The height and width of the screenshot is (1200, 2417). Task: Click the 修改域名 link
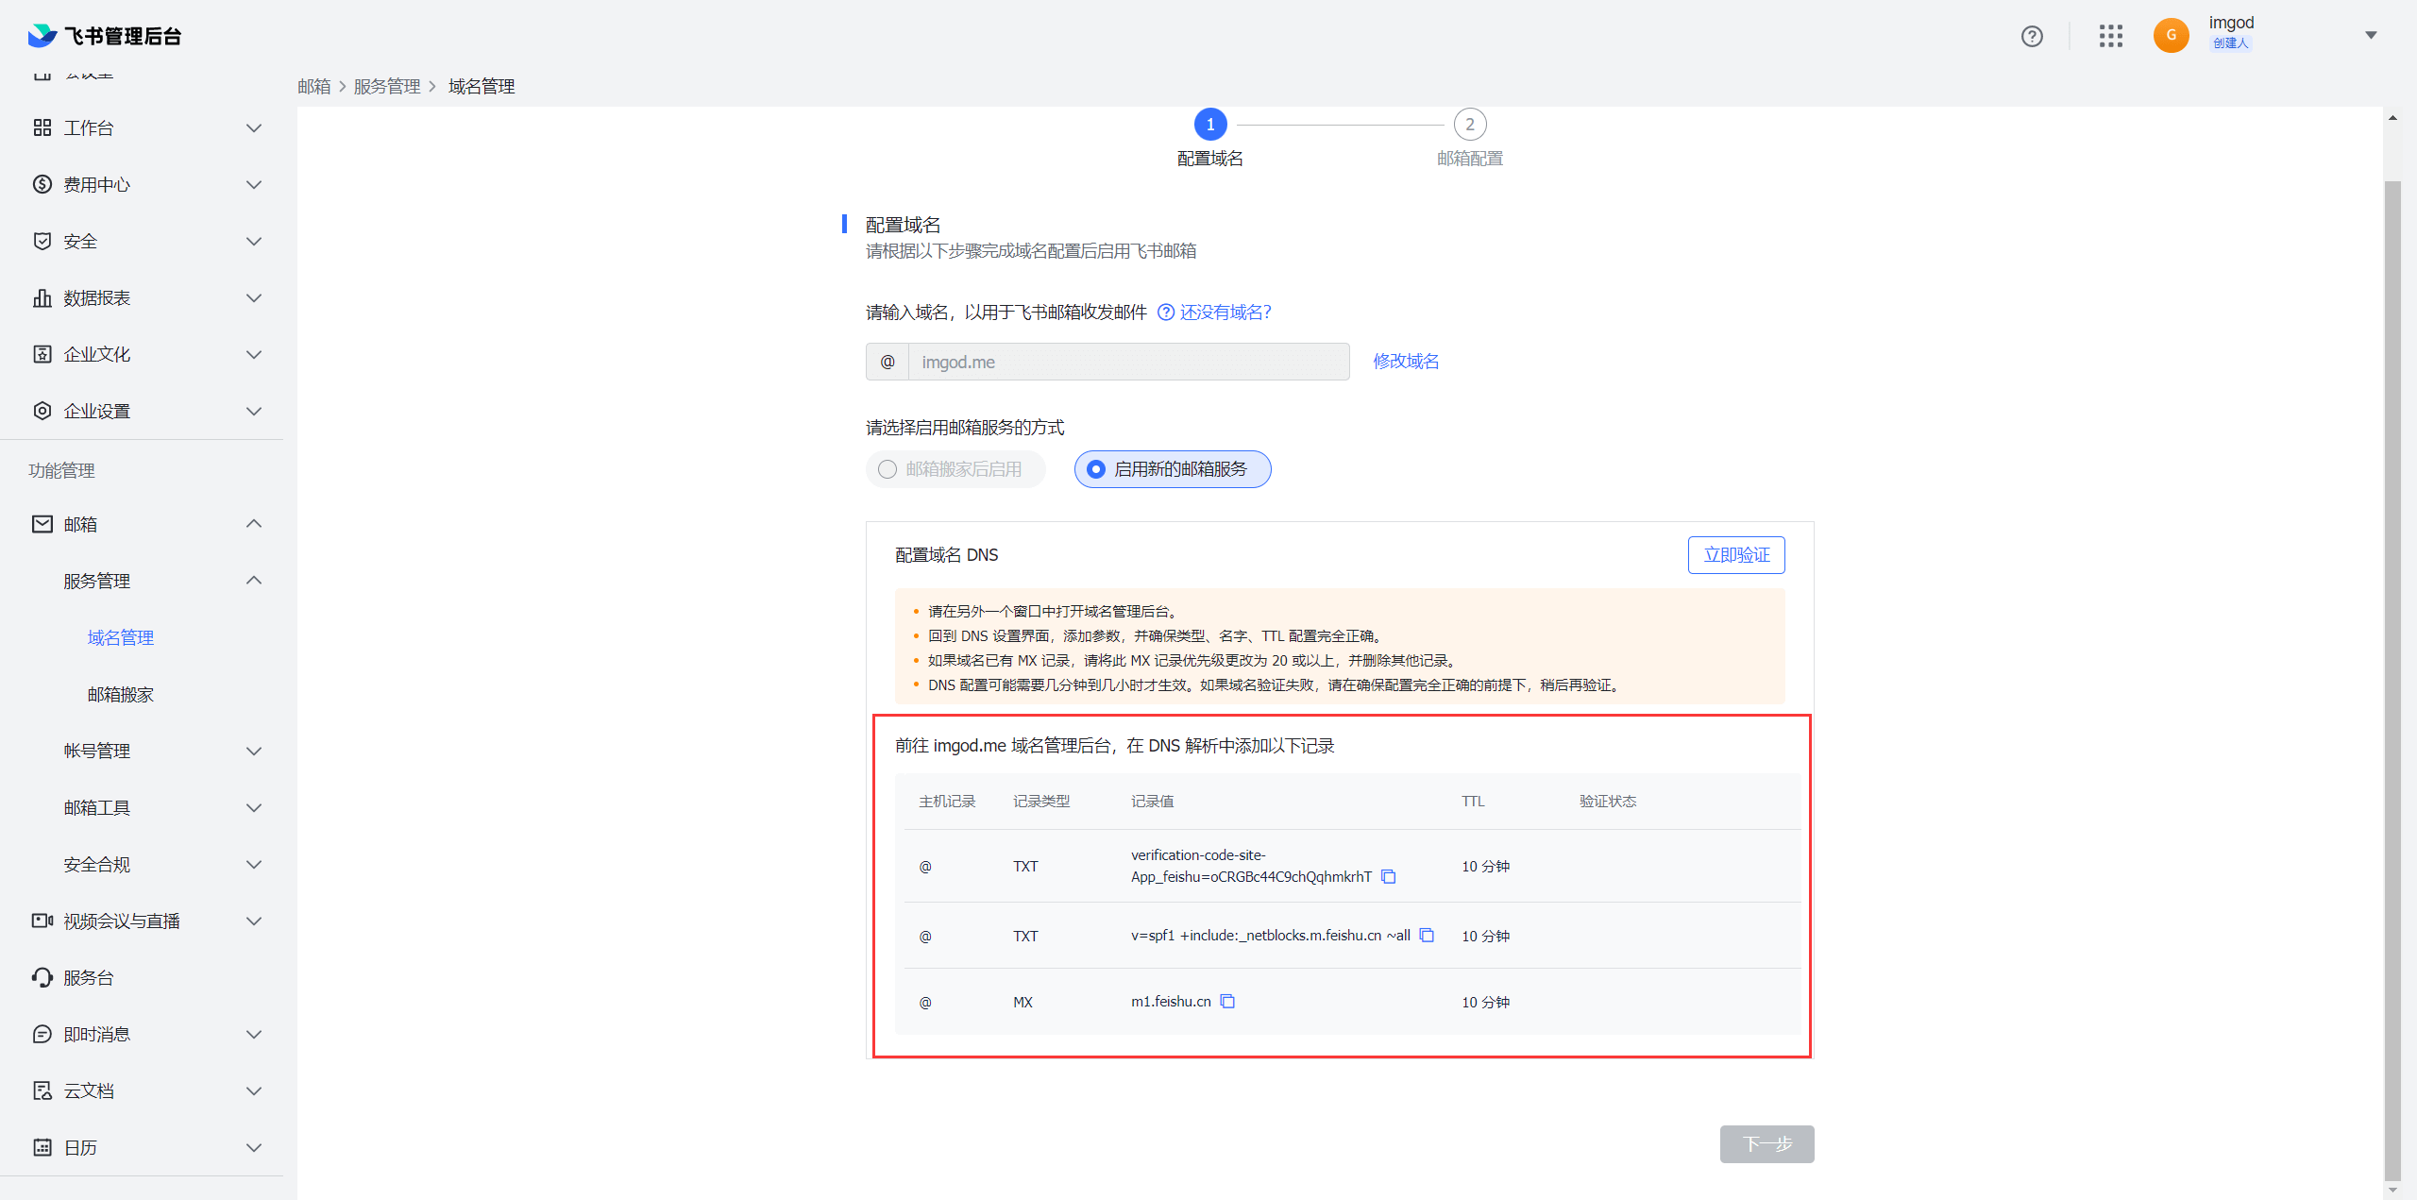tap(1405, 362)
